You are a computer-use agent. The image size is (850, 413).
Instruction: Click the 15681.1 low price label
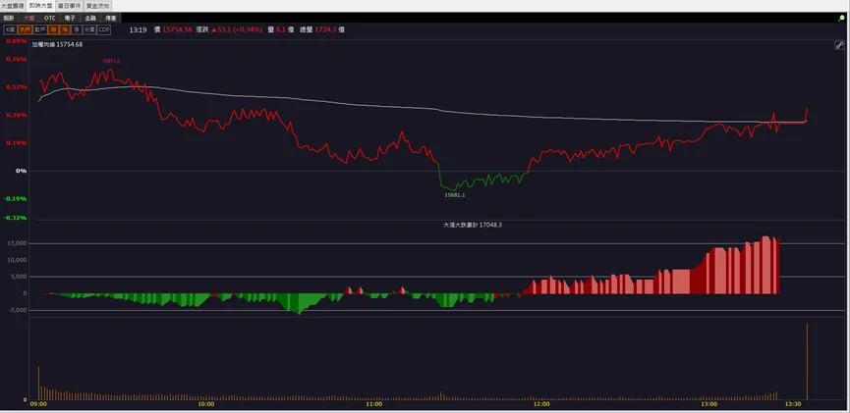coord(455,195)
